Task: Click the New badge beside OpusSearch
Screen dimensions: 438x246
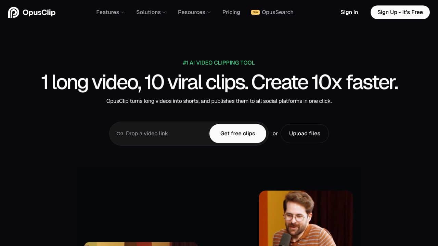Action: coord(255,12)
